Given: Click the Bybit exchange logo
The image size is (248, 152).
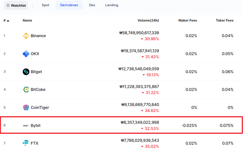Looking at the screenshot, I should coord(26,126).
